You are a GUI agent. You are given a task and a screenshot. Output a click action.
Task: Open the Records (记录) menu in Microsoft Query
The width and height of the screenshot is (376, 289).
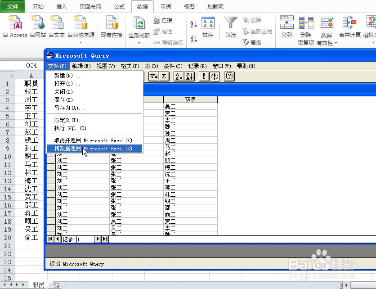[x=197, y=66]
